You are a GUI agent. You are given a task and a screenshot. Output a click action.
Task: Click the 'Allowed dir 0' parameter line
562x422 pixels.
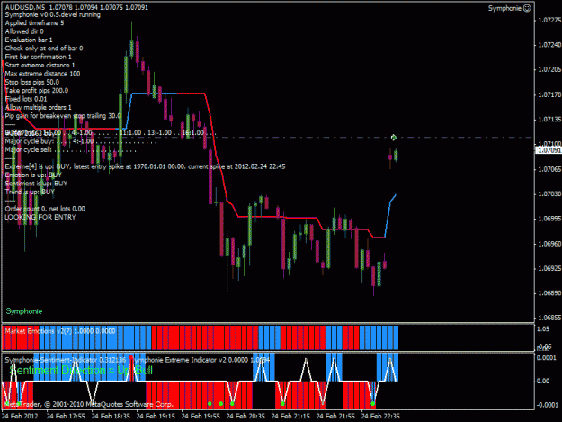24,31
